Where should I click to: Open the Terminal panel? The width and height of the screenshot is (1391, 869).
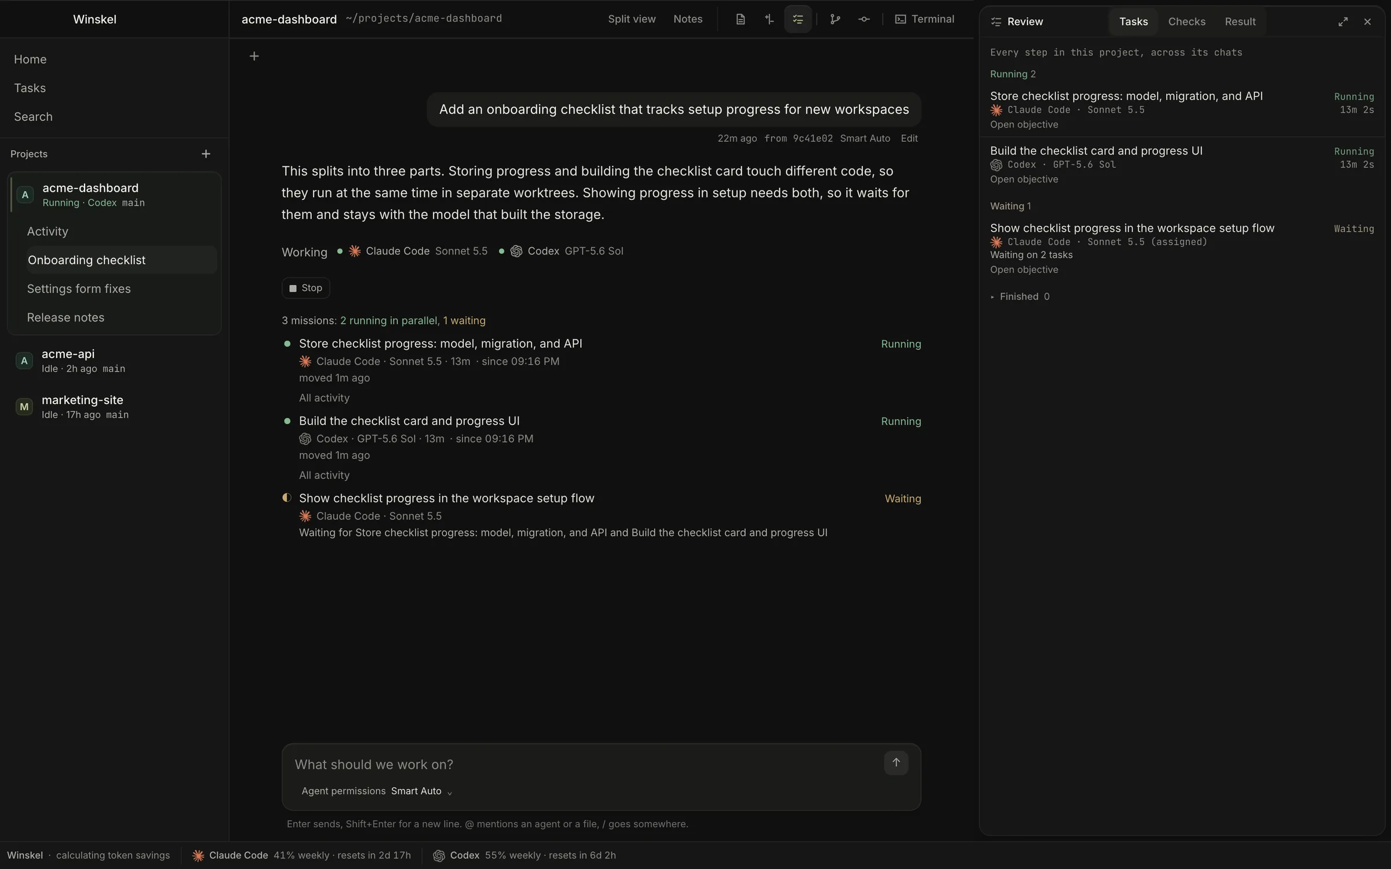[924, 19]
